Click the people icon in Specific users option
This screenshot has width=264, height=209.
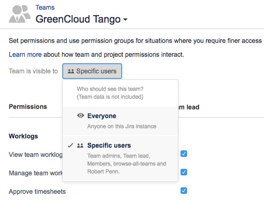pyautogui.click(x=80, y=145)
